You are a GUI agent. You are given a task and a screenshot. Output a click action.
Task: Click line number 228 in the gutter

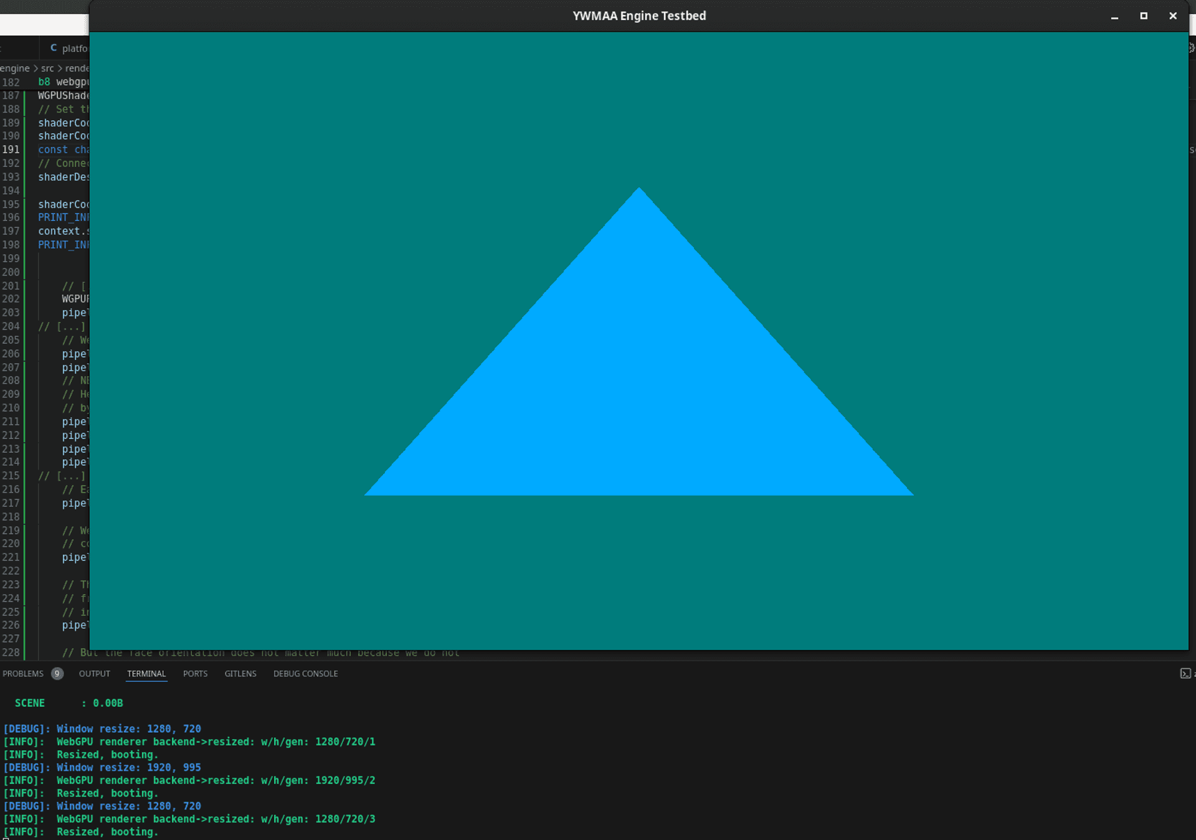[11, 653]
